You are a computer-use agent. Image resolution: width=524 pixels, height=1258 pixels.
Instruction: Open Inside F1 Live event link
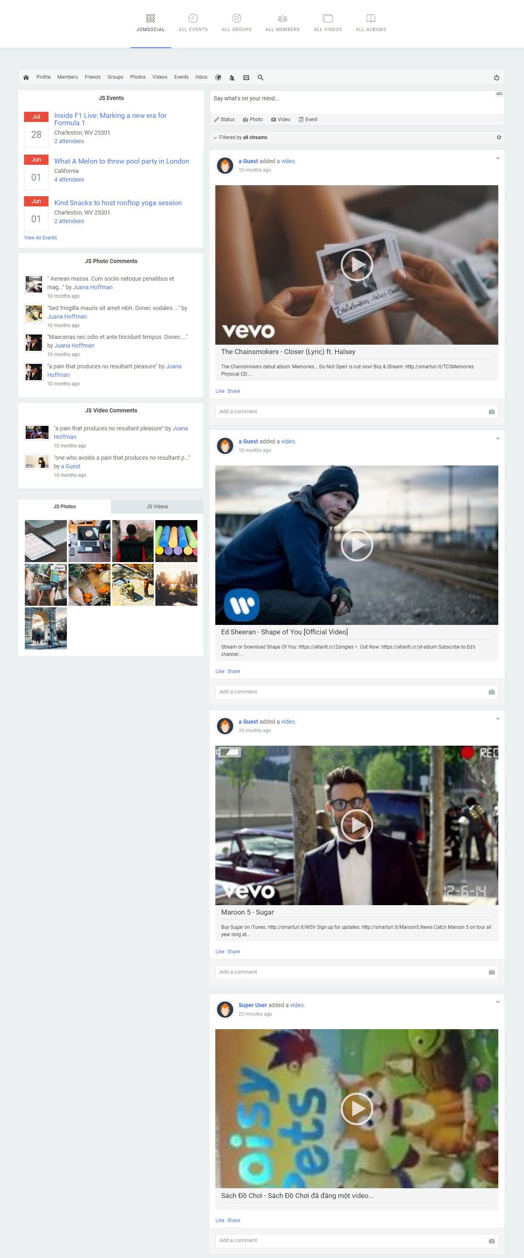tap(111, 119)
